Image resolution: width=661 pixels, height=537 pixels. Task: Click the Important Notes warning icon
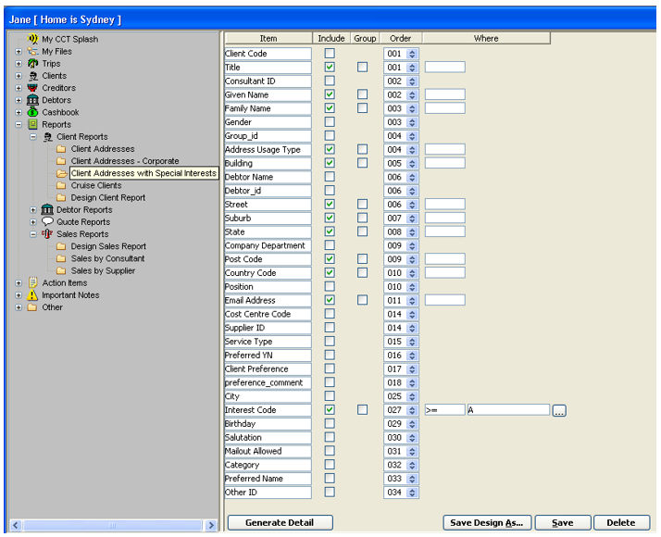[x=33, y=294]
